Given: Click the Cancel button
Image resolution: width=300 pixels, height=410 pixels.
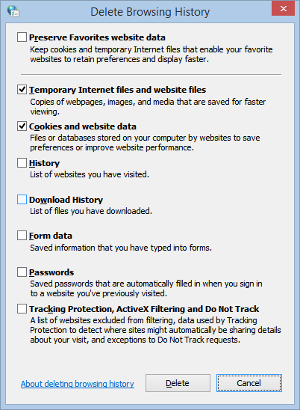Looking at the screenshot, I should tap(249, 383).
